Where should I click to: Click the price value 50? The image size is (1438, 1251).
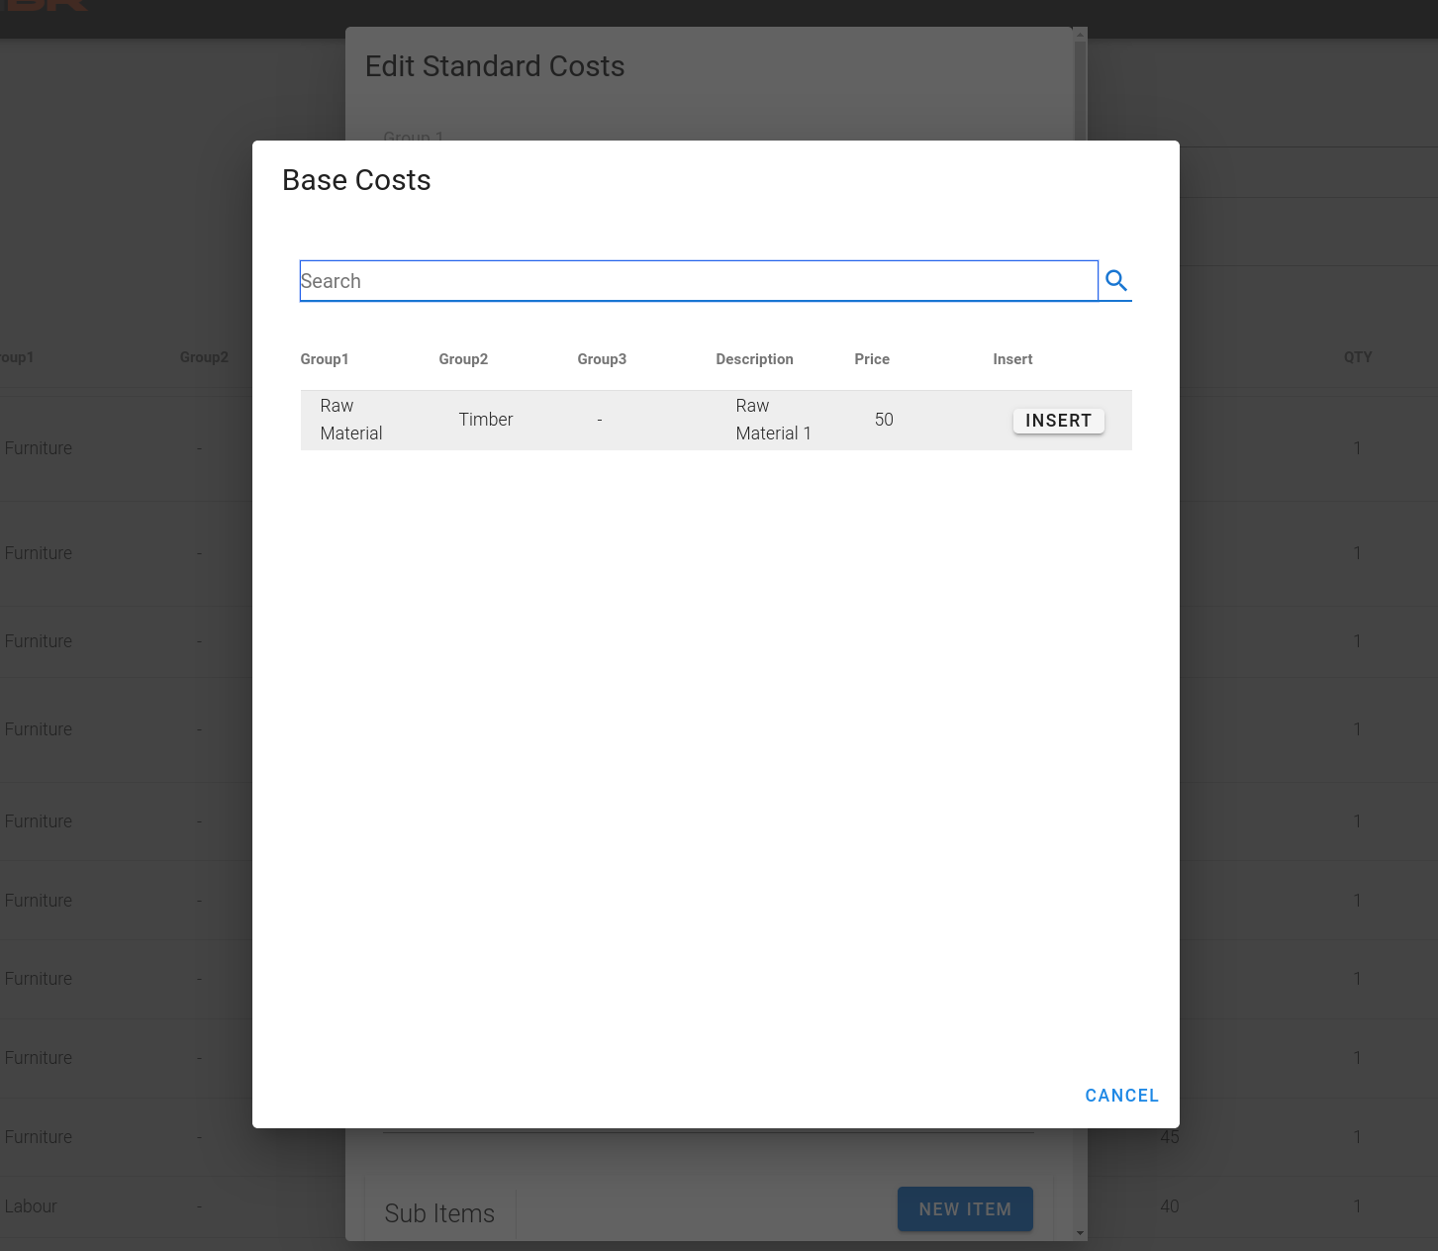884,420
